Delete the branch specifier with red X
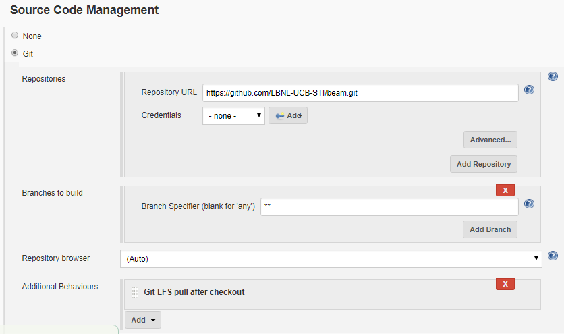 point(505,190)
